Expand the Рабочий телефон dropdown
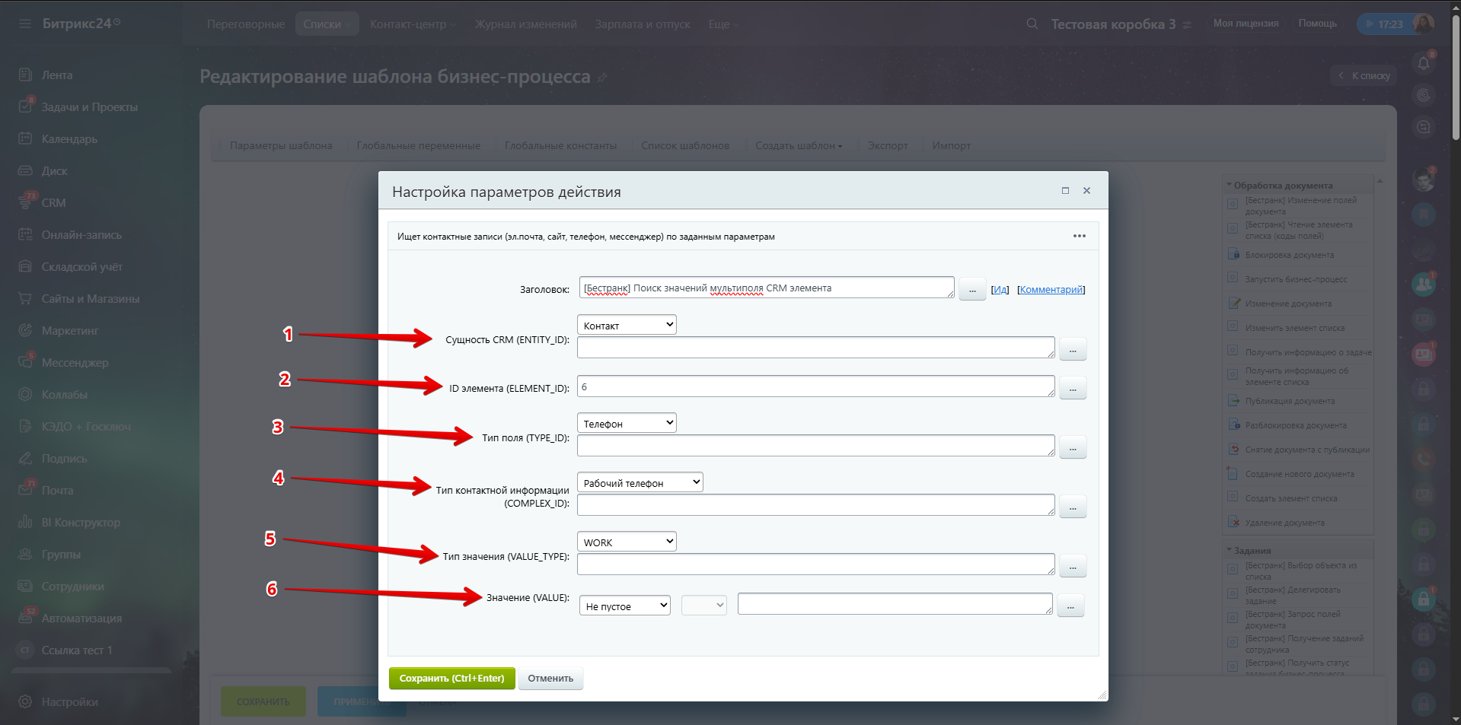 [x=640, y=482]
